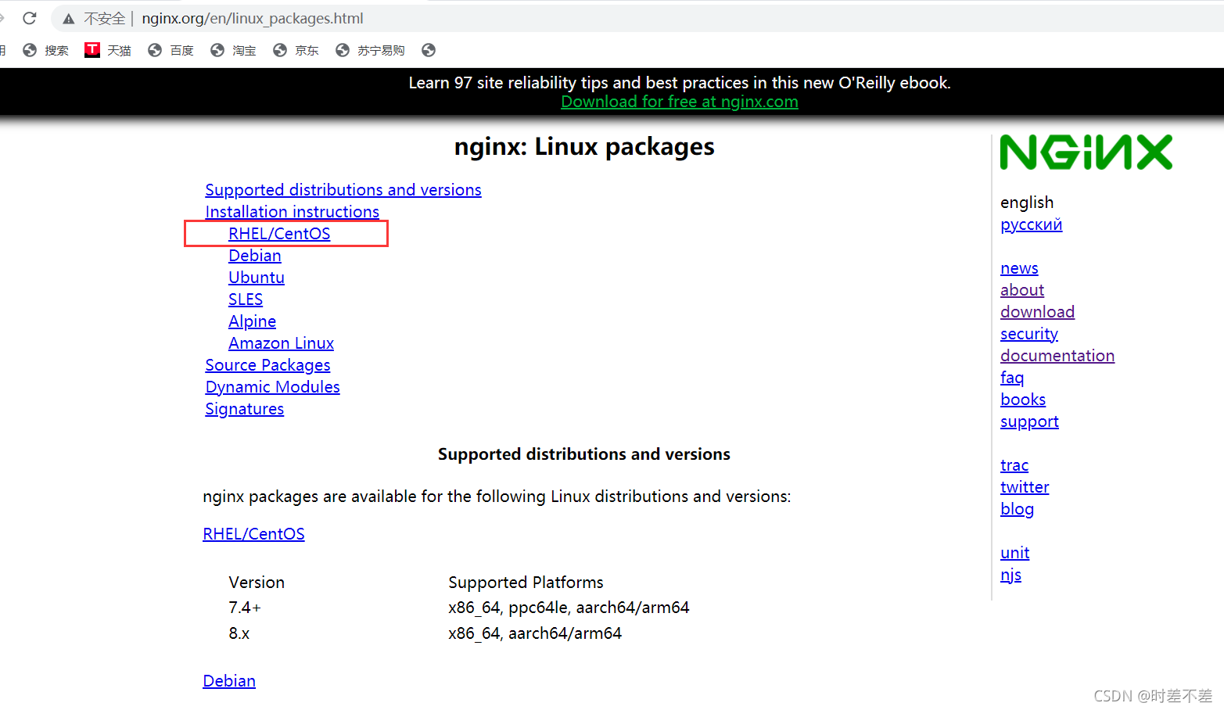The image size is (1224, 710).
Task: Open the 淘宝 bookmark
Action: (233, 50)
